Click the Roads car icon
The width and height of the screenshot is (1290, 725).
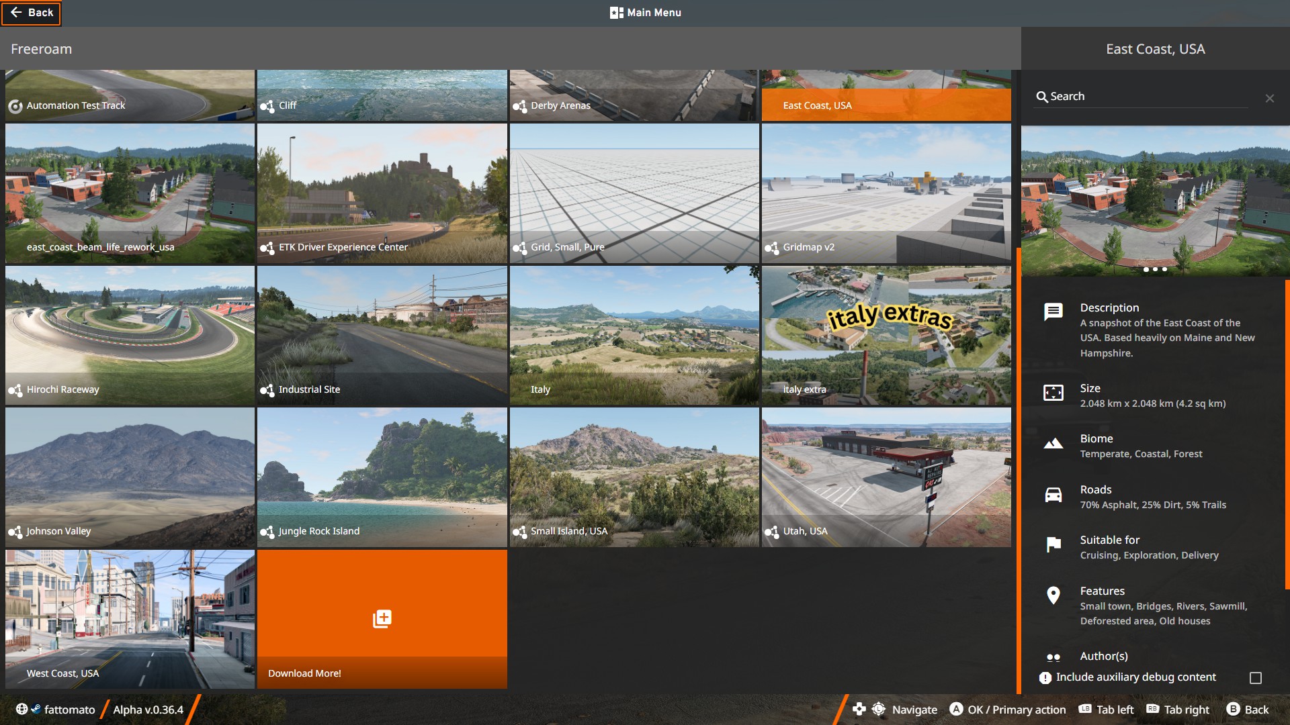pyautogui.click(x=1053, y=495)
